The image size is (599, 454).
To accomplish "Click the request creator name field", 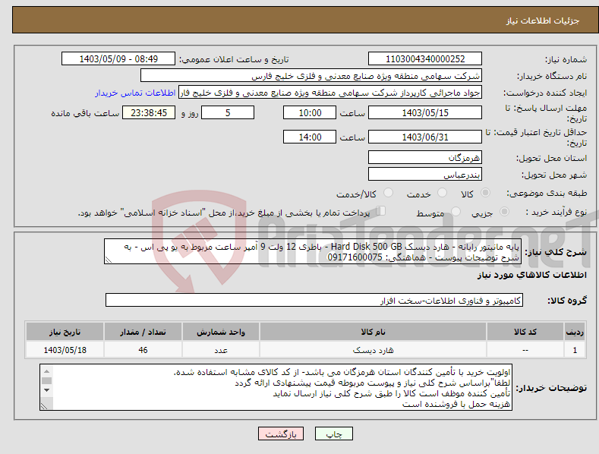I will tap(330, 93).
